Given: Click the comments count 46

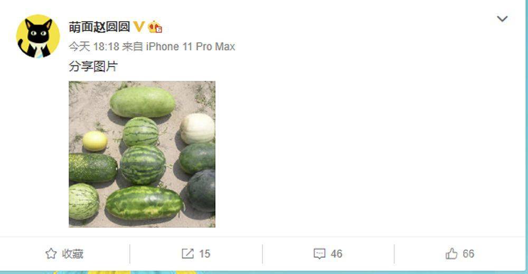Looking at the screenshot, I should click(336, 253).
